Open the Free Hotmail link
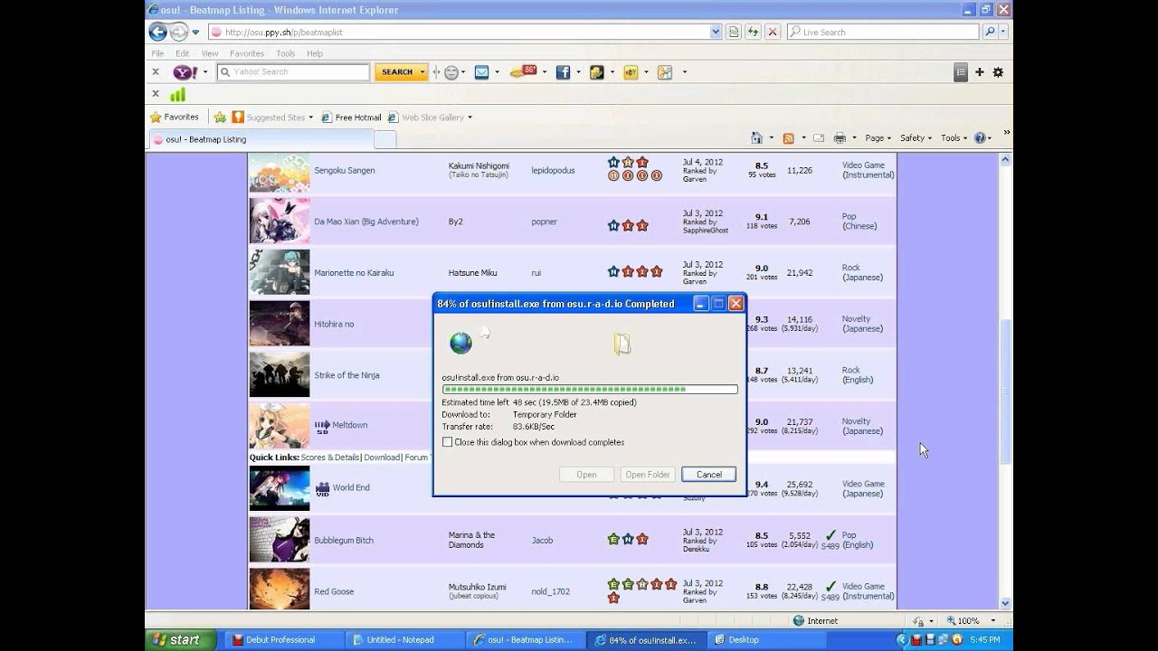Image resolution: width=1158 pixels, height=651 pixels. point(351,118)
